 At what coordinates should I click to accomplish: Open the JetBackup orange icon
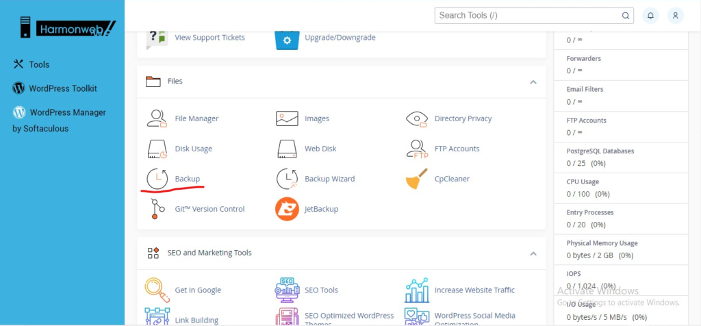click(x=287, y=209)
